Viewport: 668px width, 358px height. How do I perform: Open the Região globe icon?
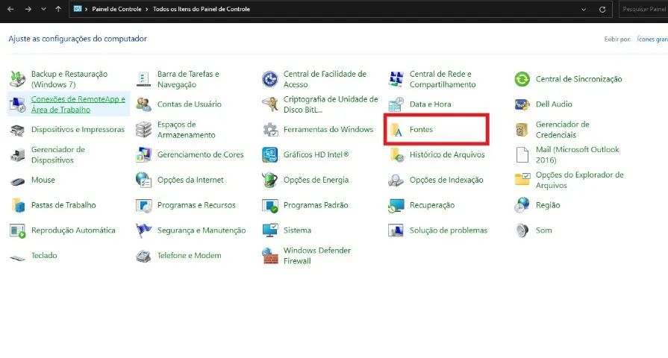click(522, 205)
